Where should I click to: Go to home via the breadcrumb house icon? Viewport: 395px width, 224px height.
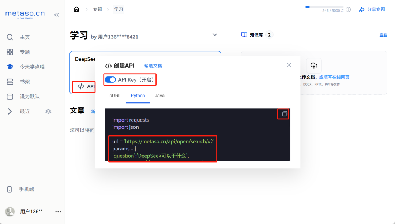click(76, 9)
